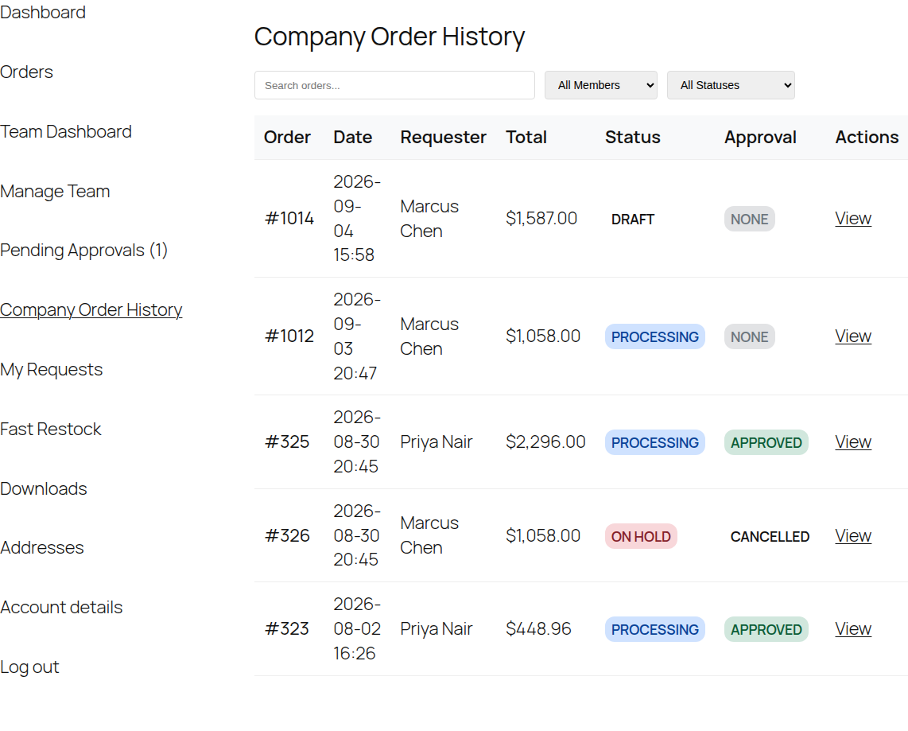Click requester Priya Nair on order #325
The height and width of the screenshot is (731, 908).
pyautogui.click(x=437, y=442)
